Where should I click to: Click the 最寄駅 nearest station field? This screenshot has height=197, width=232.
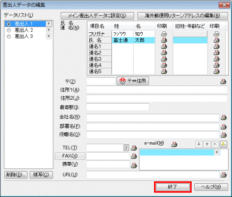coord(118,107)
